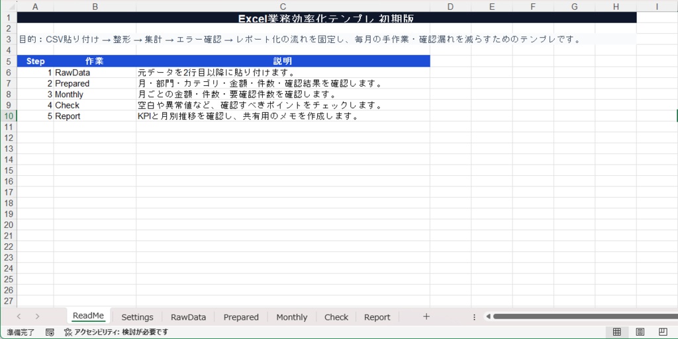Select column C header
Image resolution: width=678 pixels, height=339 pixels.
(x=283, y=7)
